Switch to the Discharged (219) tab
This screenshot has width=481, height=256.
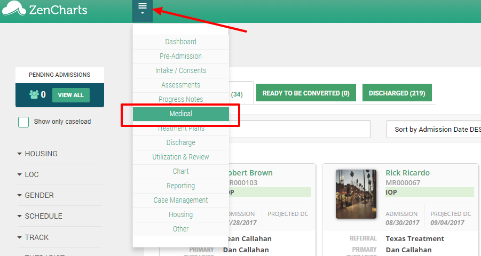pos(397,93)
